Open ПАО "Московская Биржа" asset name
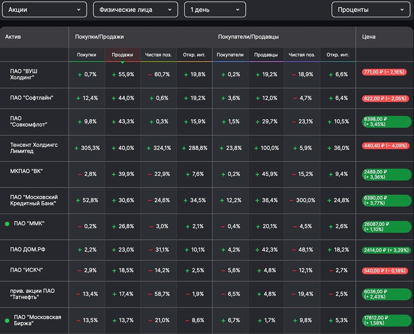 pyautogui.click(x=37, y=320)
